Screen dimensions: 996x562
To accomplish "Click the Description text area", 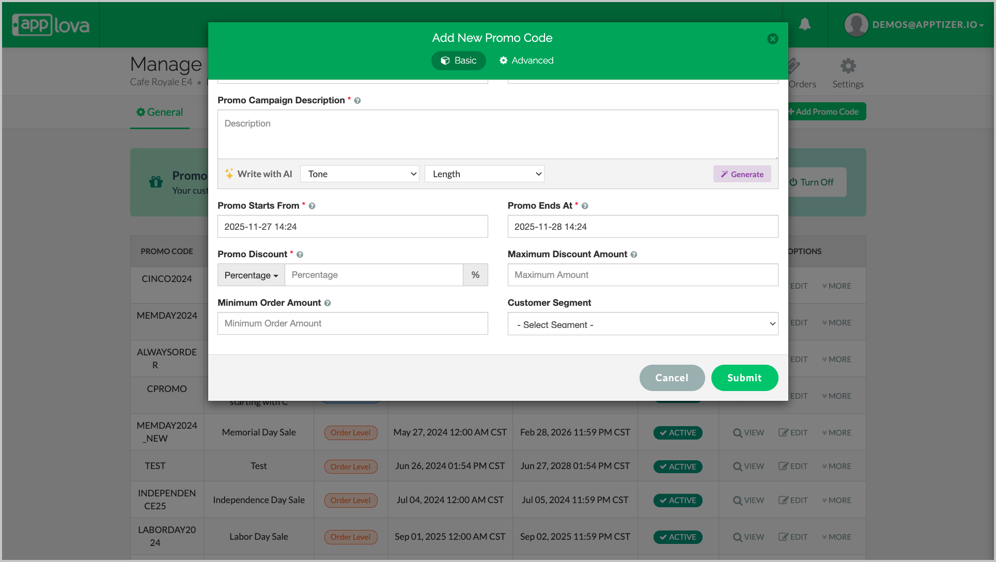I will (497, 134).
